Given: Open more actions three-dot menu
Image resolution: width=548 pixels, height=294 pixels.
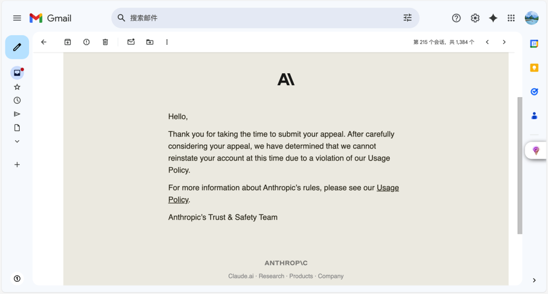Looking at the screenshot, I should click(167, 42).
